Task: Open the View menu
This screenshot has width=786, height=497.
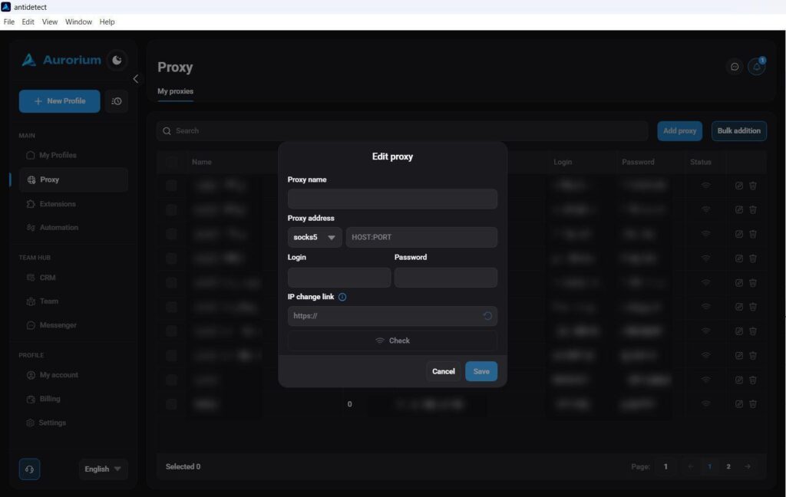Action: (x=50, y=22)
